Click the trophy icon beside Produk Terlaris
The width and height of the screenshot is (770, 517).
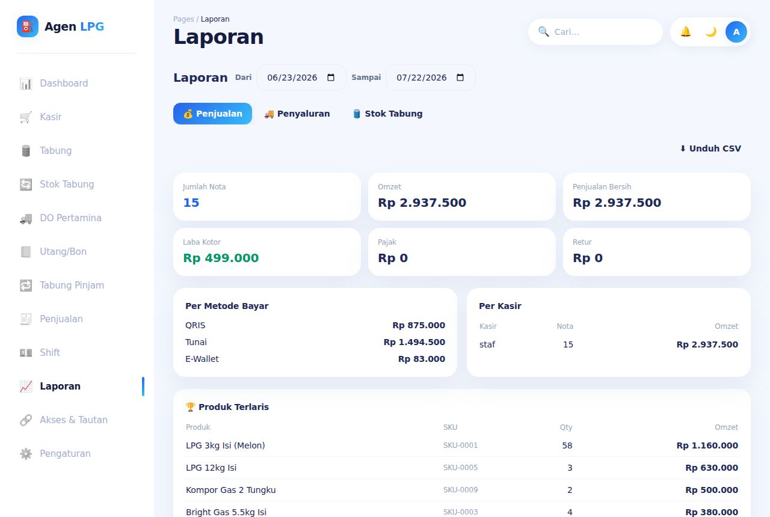(x=191, y=407)
